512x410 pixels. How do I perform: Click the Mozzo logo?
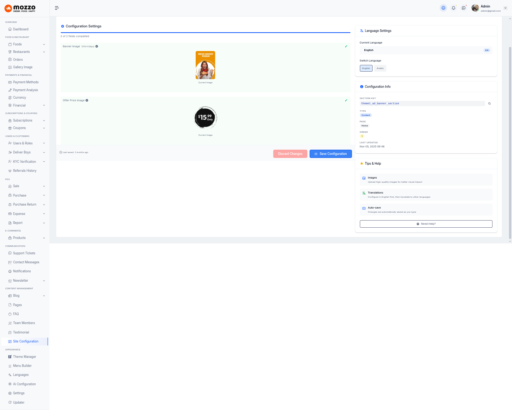coord(20,8)
